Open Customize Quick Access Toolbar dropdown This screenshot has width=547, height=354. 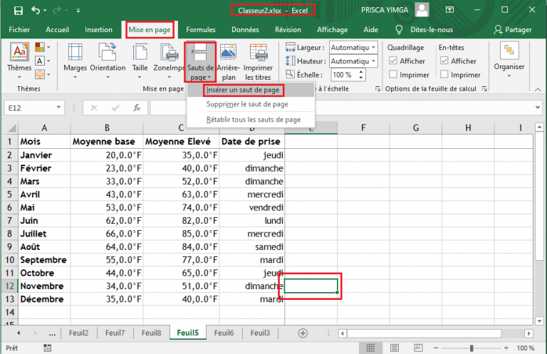(x=78, y=11)
